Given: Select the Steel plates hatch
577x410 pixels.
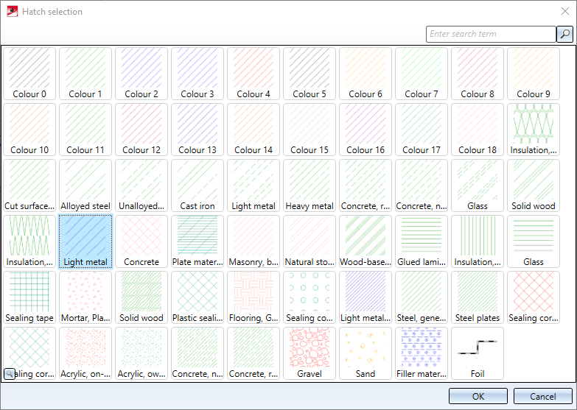Looking at the screenshot, I should (x=478, y=297).
